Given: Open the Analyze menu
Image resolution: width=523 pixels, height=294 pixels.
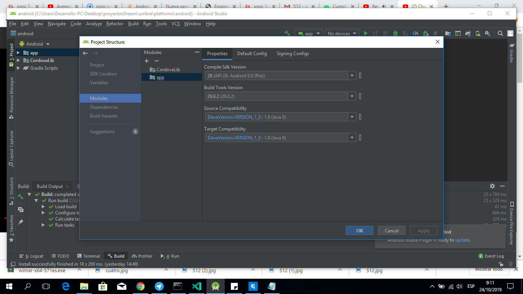Looking at the screenshot, I should click(94, 24).
